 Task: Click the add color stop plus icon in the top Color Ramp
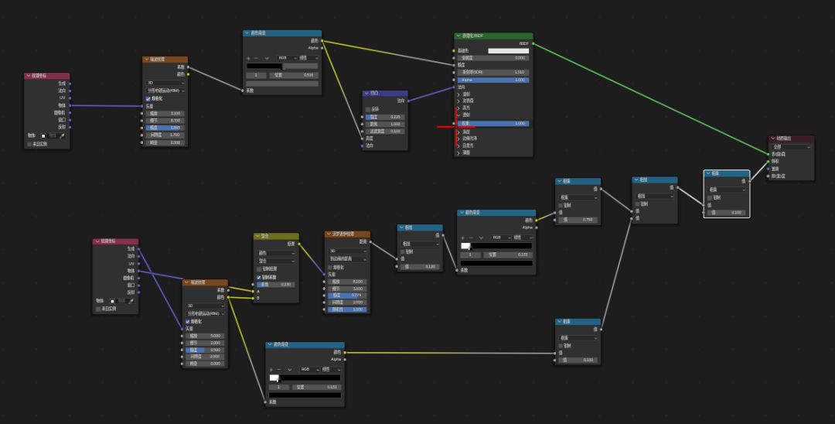[248, 58]
